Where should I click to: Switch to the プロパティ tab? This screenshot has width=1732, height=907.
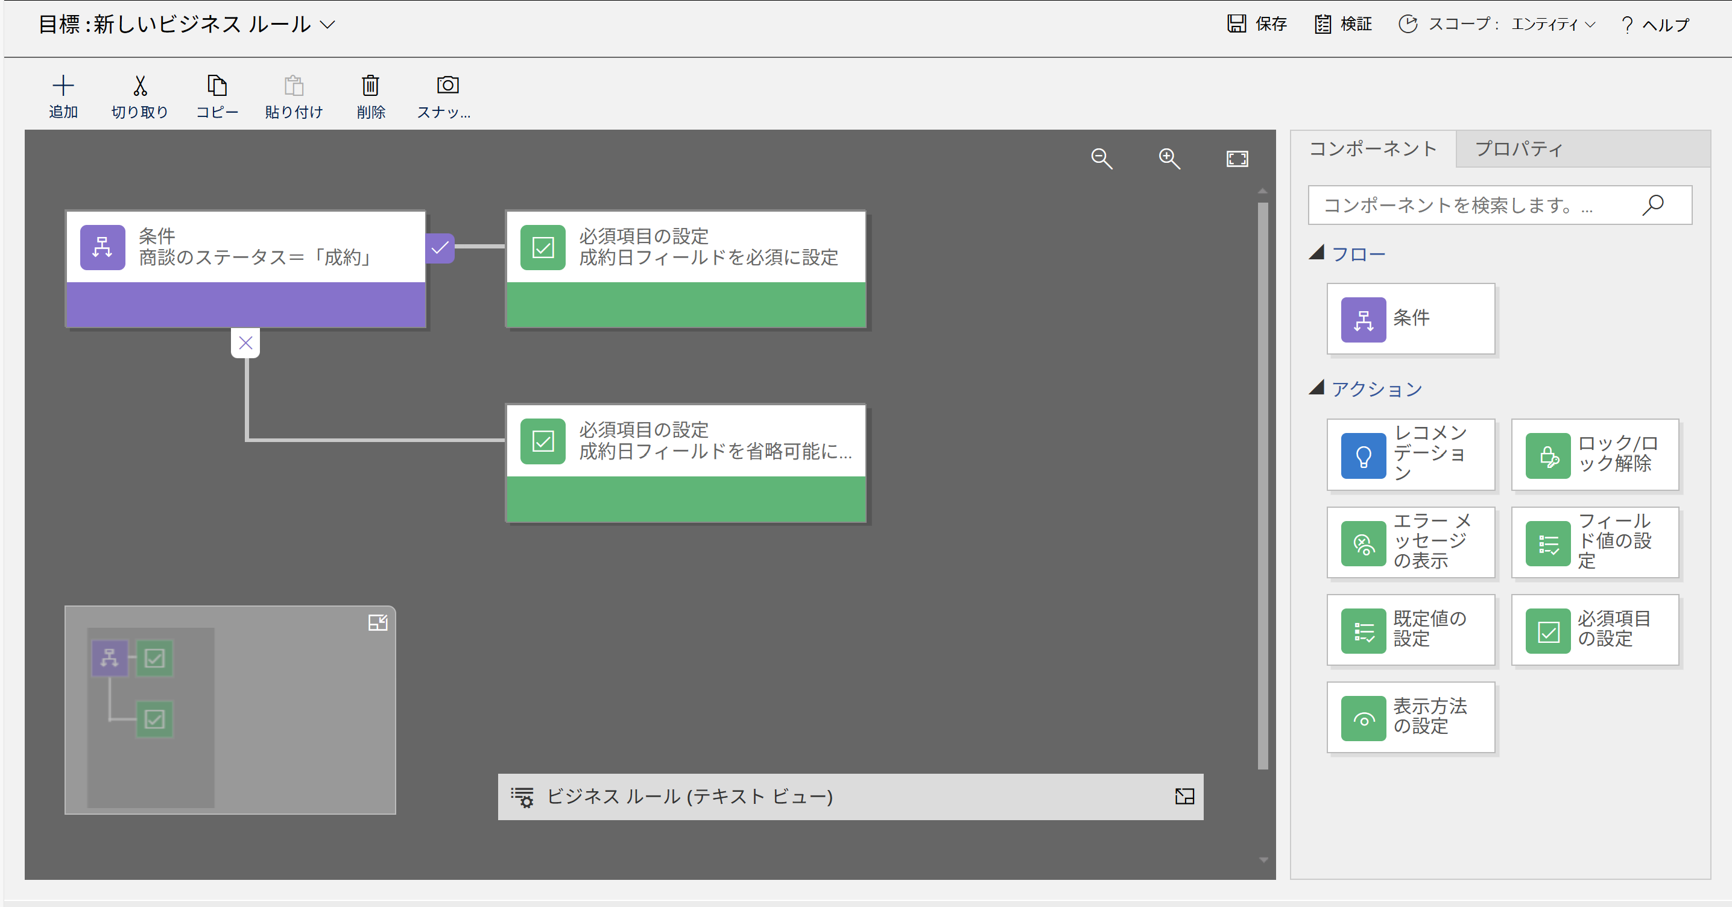tap(1518, 148)
